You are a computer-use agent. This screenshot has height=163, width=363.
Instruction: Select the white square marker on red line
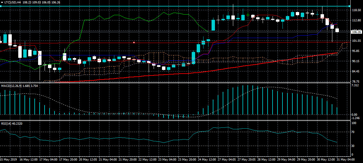click(x=134, y=42)
